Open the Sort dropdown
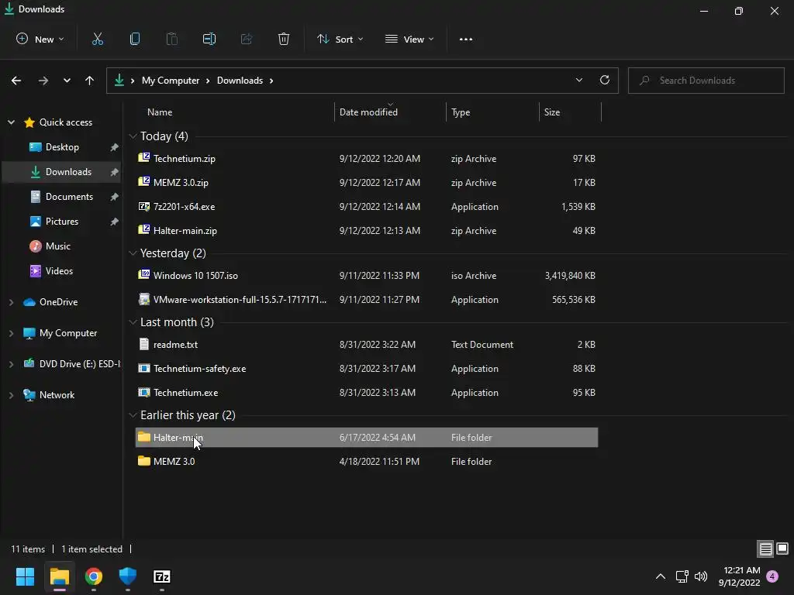The image size is (794, 595). click(x=340, y=39)
